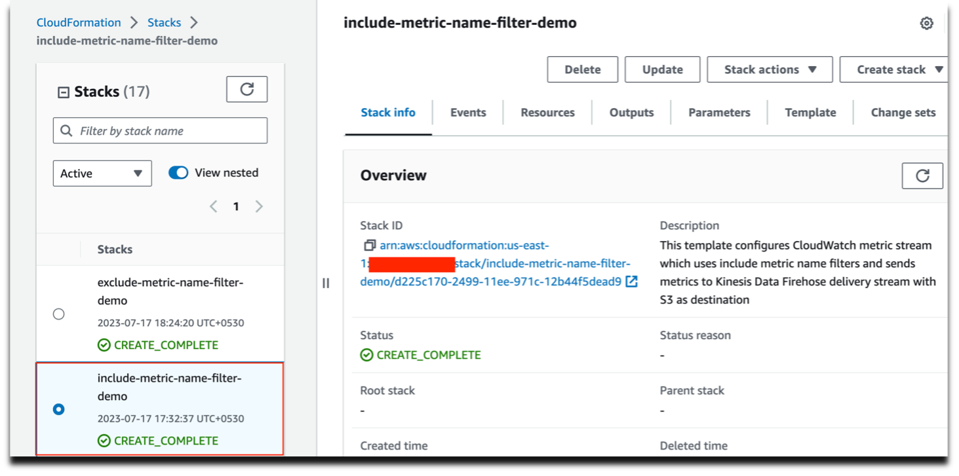
Task: Refresh the Overview panel
Action: (x=922, y=175)
